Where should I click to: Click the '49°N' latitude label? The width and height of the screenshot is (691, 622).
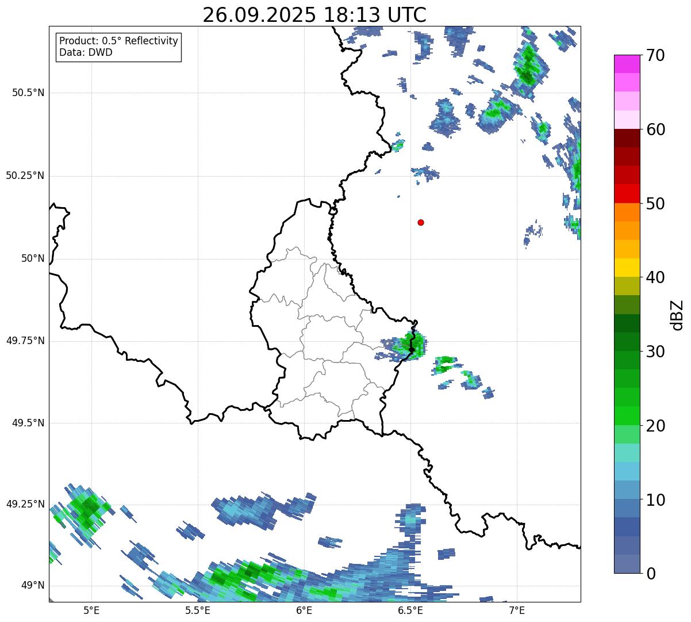tap(33, 585)
